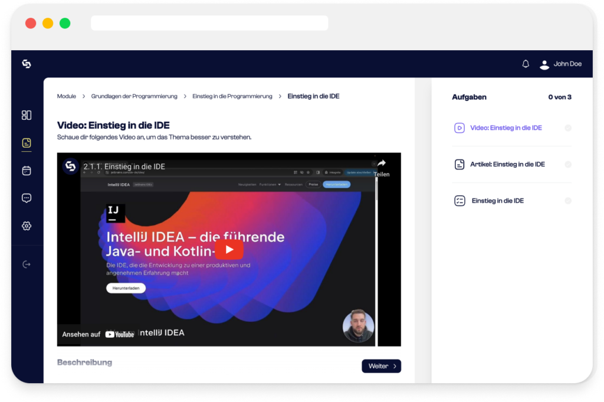Screen dimensions: 604x402
Task: Click the John Doe profile name
Action: (x=567, y=64)
